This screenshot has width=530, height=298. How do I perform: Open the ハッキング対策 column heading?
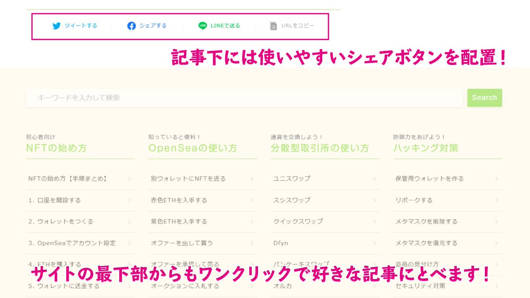[426, 148]
